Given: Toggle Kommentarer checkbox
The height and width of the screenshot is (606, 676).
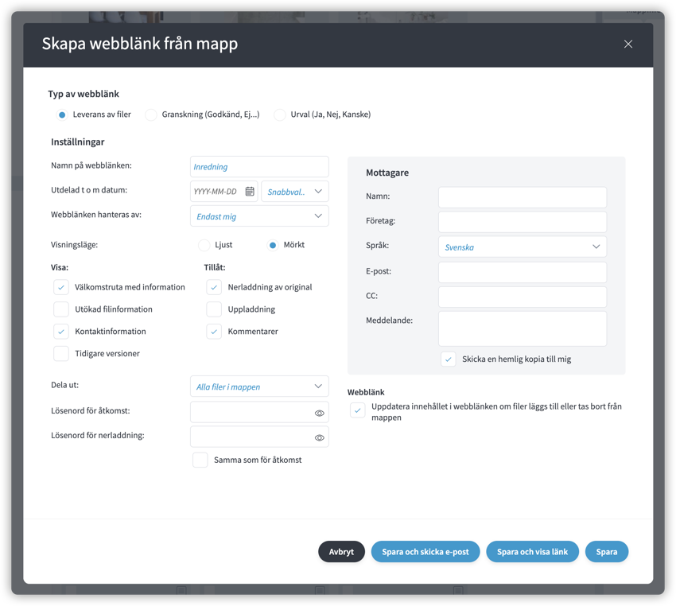Looking at the screenshot, I should click(x=214, y=332).
